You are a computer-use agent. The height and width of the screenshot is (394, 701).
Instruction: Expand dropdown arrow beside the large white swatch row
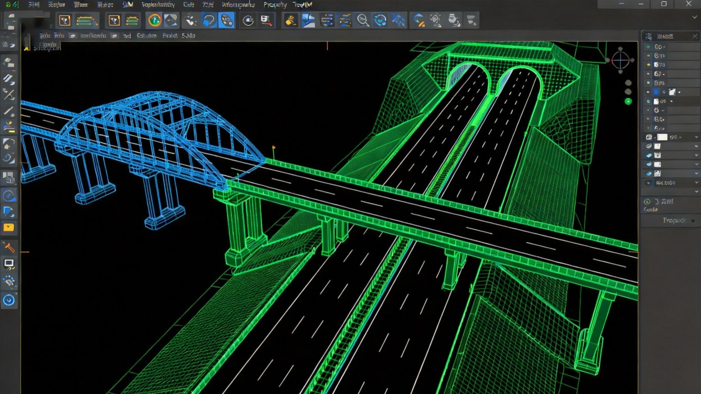(x=696, y=137)
